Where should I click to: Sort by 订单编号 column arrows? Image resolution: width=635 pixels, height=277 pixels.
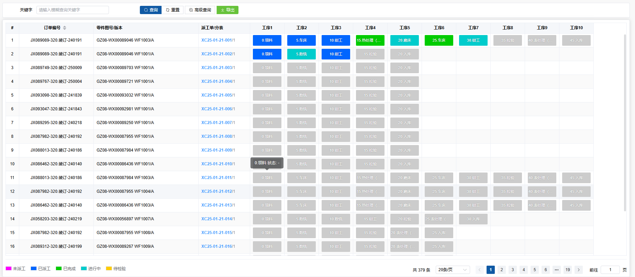(65, 28)
